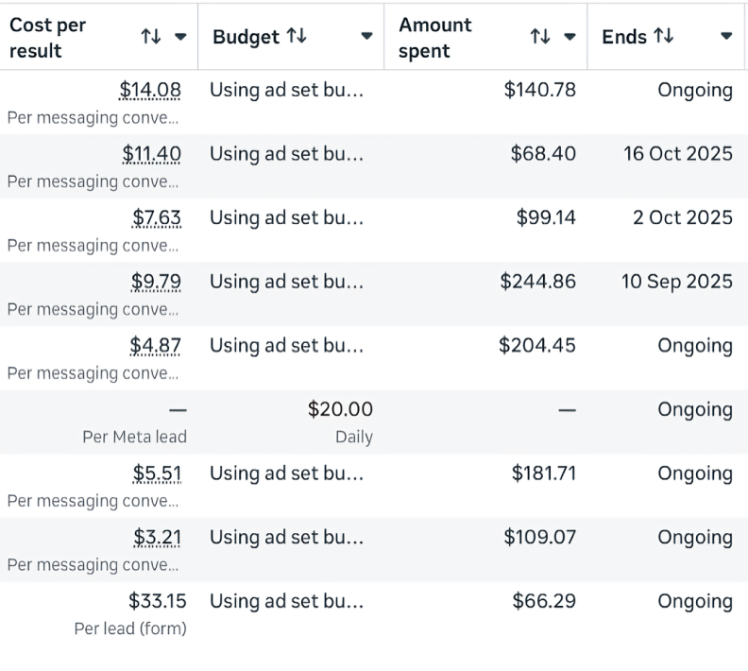Sort by Cost per result arrows icon
748x671 pixels.
click(151, 36)
